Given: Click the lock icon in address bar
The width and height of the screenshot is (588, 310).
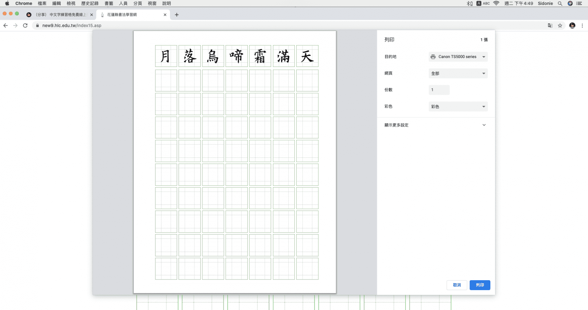Looking at the screenshot, I should click(38, 26).
